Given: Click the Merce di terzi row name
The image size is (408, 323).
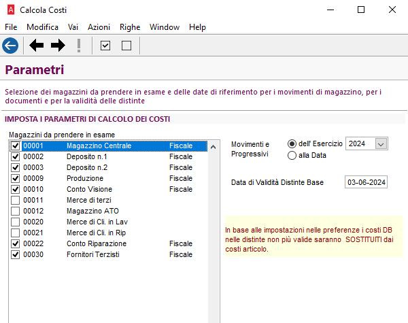Looking at the screenshot, I should [88, 200].
